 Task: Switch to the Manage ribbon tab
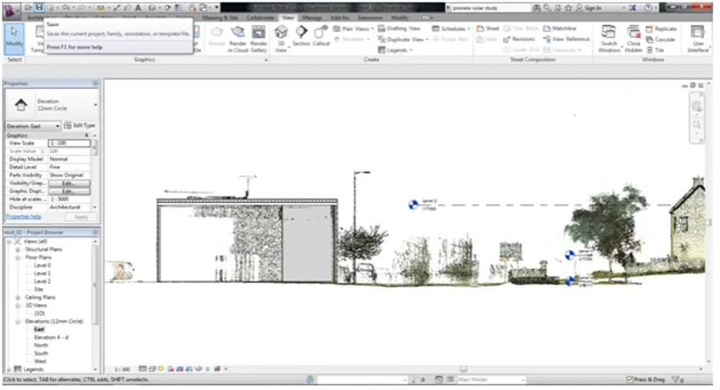[312, 18]
